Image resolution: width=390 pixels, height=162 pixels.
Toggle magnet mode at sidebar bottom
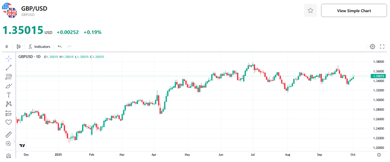point(9,156)
